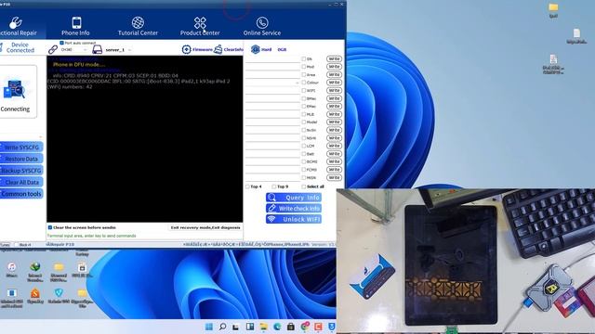
Task: Open the Functional Repair wrench tab
Action: (x=19, y=27)
